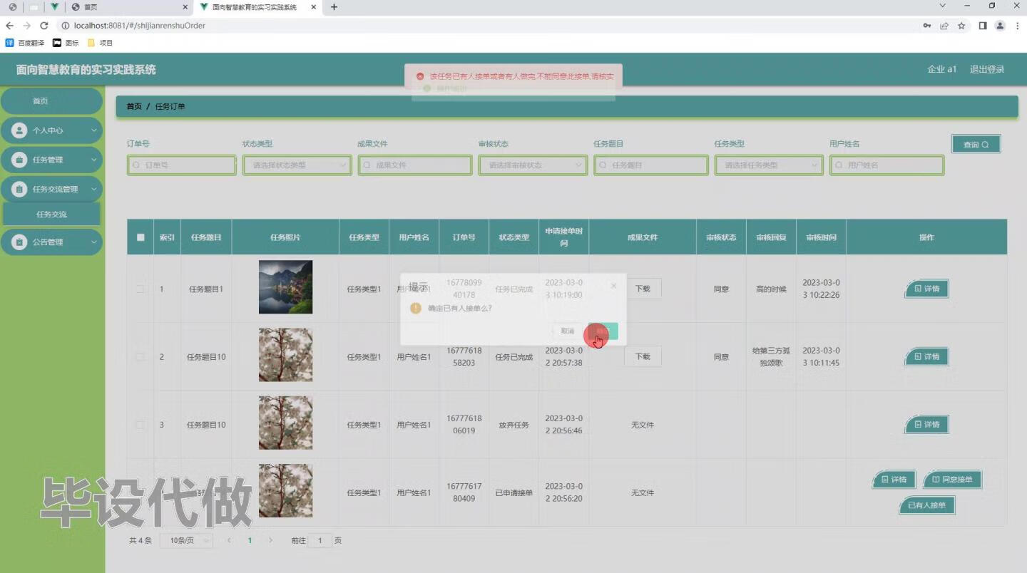This screenshot has width=1027, height=573.
Task: Click the forward navigation arrow
Action: 27,26
